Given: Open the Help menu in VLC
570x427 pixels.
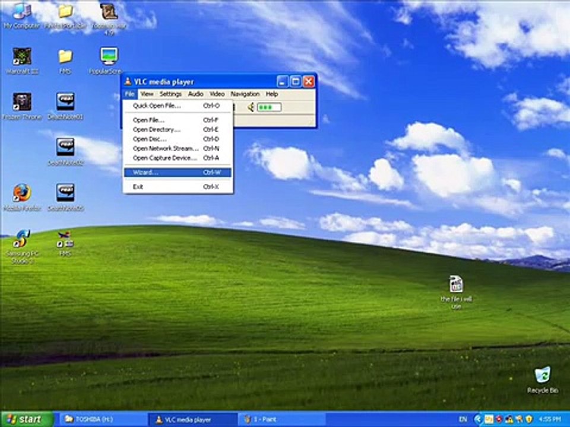Looking at the screenshot, I should point(272,94).
